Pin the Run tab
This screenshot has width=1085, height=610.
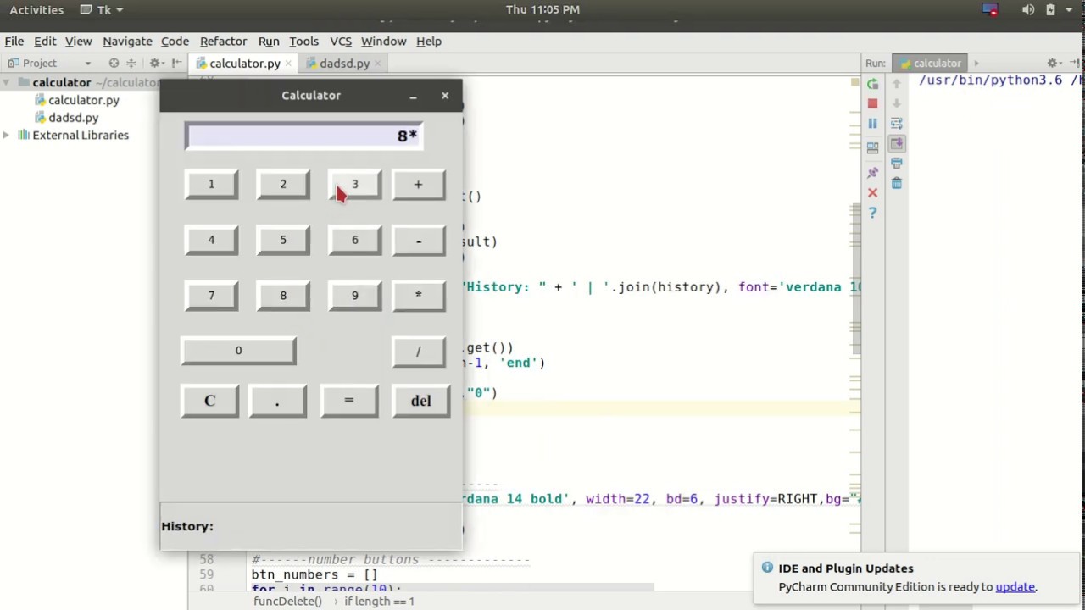click(x=872, y=173)
